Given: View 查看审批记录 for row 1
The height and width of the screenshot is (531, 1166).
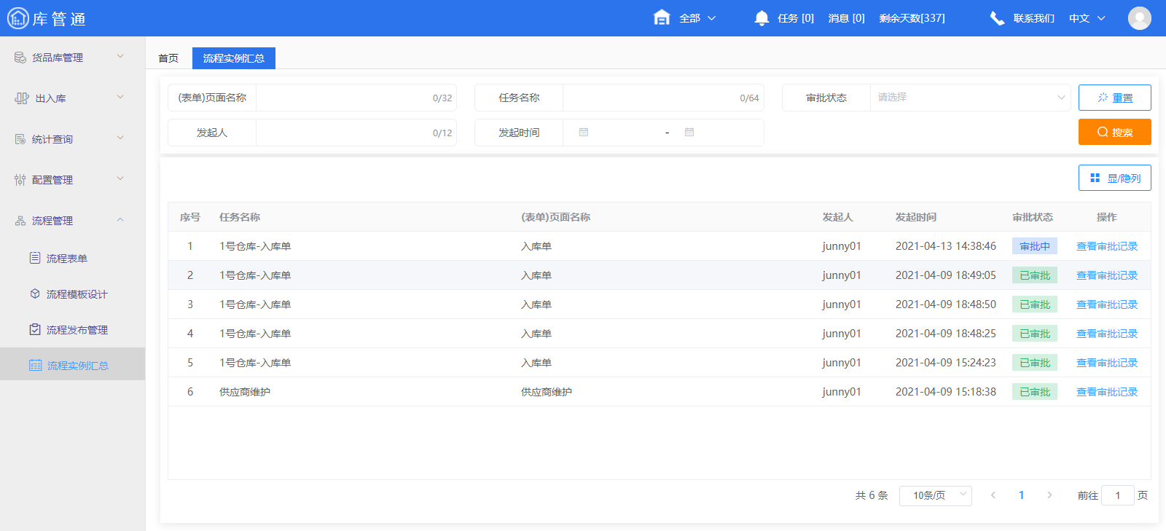Looking at the screenshot, I should 1106,246.
